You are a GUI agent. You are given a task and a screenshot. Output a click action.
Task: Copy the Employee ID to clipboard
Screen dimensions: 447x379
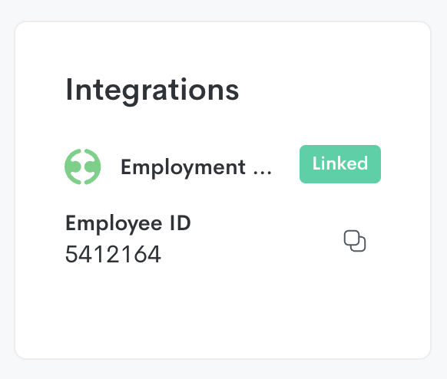355,241
